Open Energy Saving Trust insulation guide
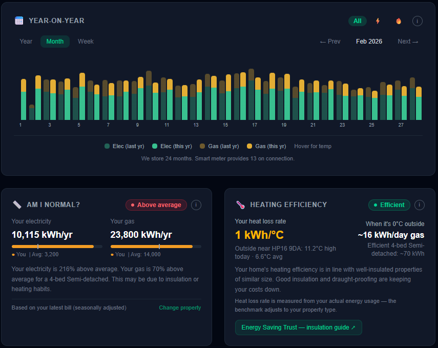The height and width of the screenshot is (348, 438). tap(298, 327)
